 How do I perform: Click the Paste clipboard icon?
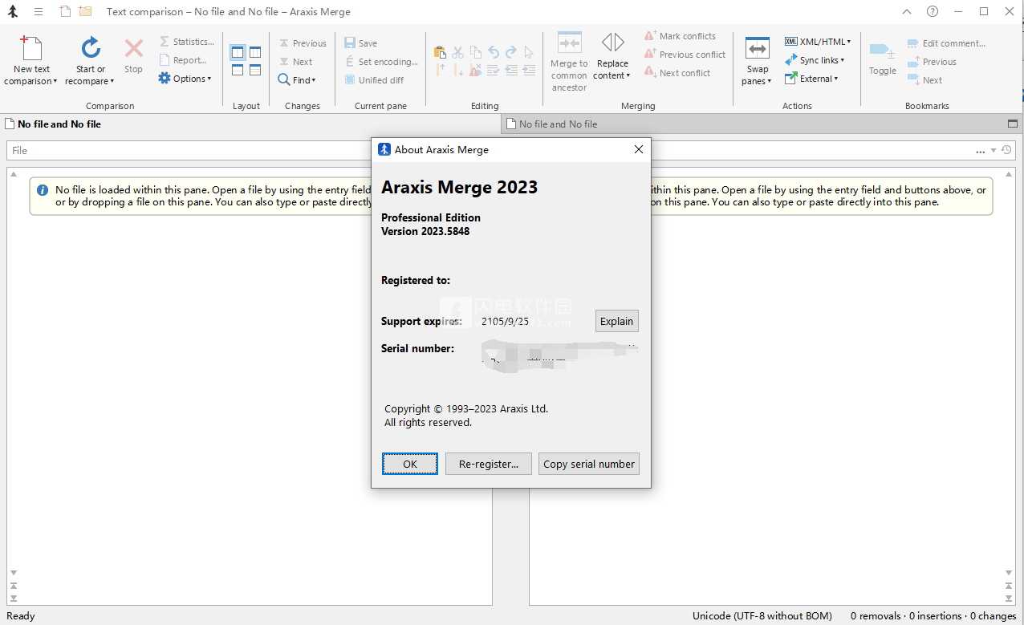(x=440, y=52)
